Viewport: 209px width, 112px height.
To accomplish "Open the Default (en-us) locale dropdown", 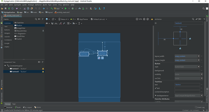I will 99,19.
